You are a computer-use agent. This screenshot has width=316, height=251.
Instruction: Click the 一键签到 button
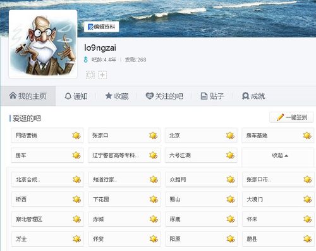(291, 117)
